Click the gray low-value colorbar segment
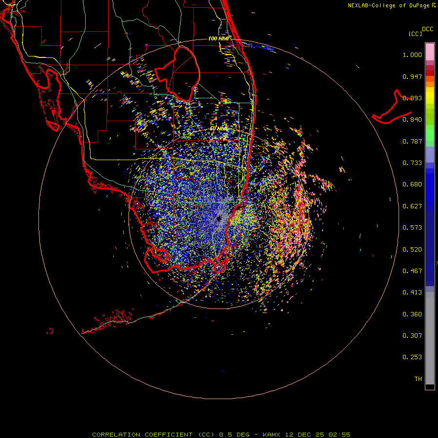This screenshot has width=438, height=438. coord(430,338)
